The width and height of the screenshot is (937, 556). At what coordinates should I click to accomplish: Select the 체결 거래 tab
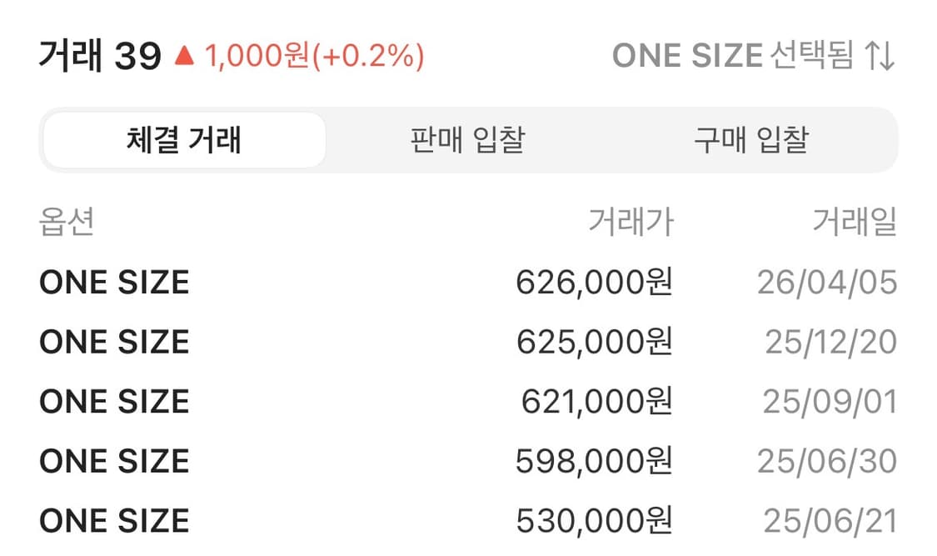(183, 140)
